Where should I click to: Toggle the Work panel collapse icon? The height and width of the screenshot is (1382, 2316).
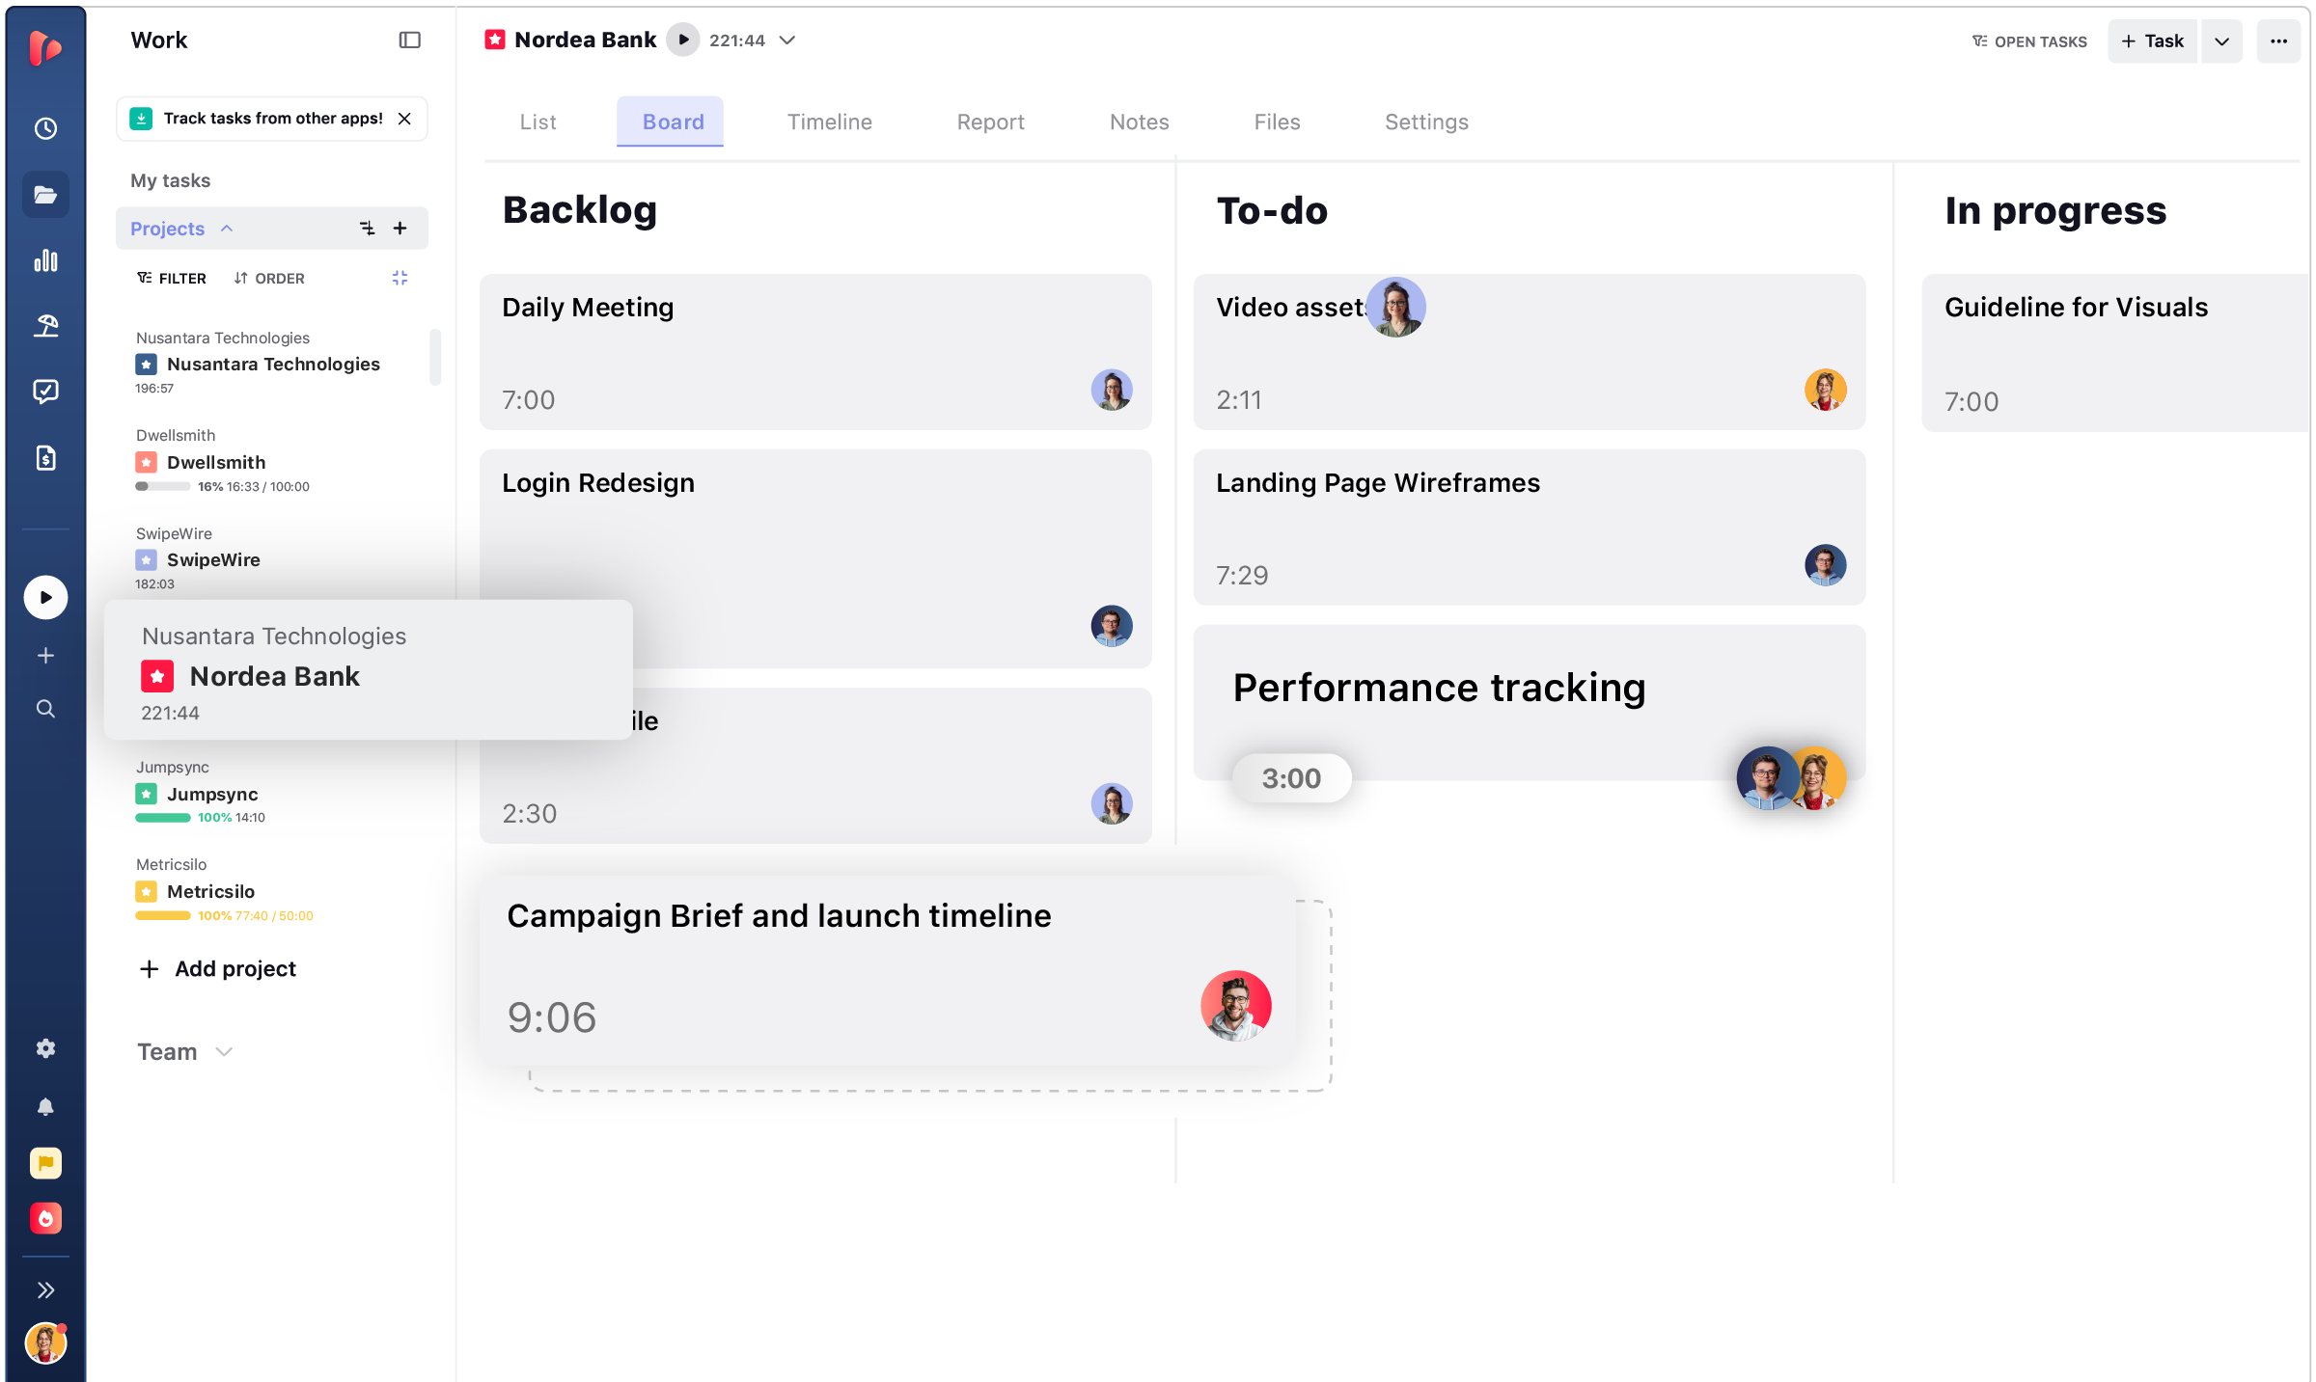tap(409, 40)
